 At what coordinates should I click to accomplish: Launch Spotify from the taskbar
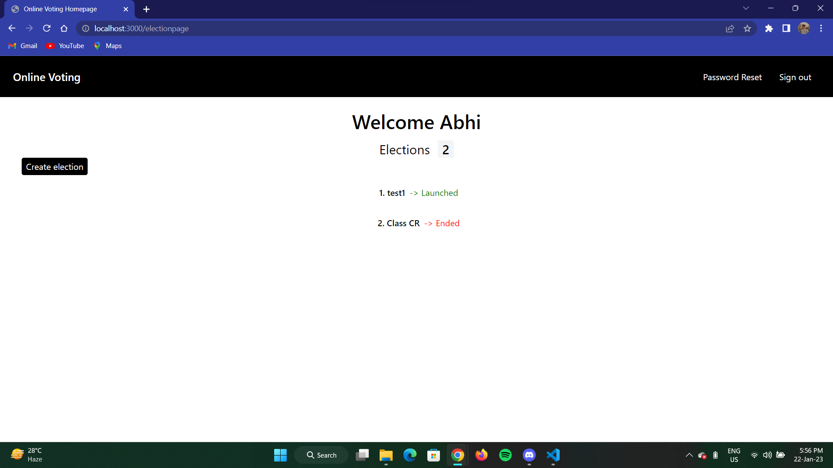[x=505, y=455]
